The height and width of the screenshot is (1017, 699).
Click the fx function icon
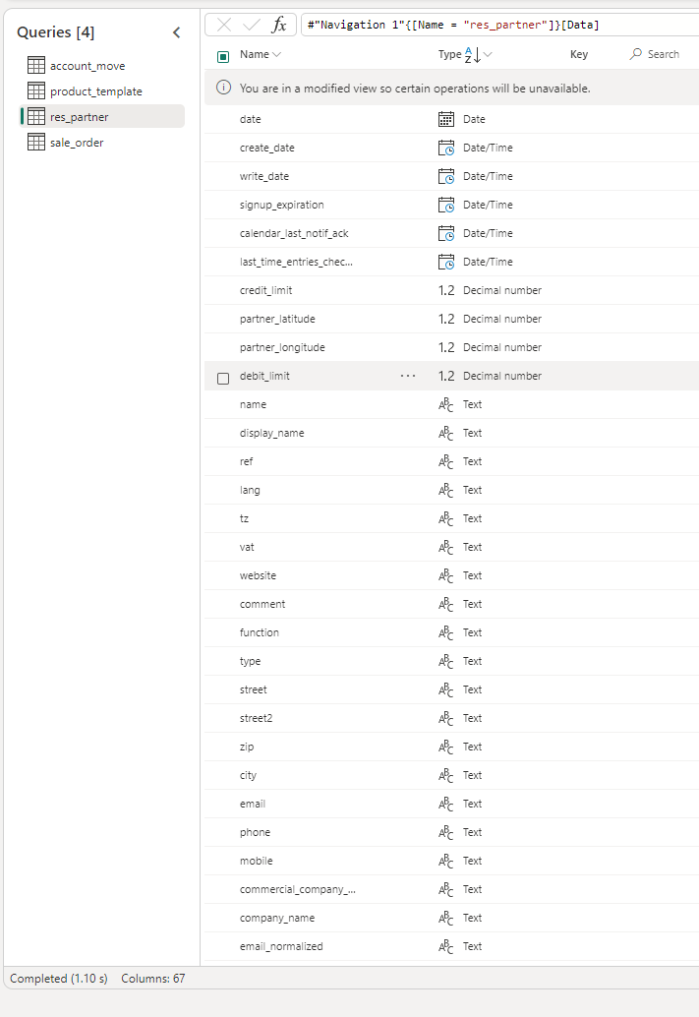(279, 25)
